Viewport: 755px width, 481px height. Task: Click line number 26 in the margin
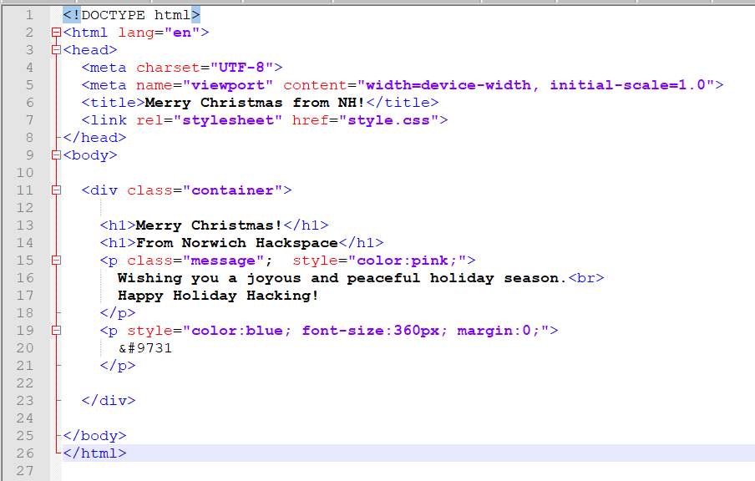click(24, 453)
